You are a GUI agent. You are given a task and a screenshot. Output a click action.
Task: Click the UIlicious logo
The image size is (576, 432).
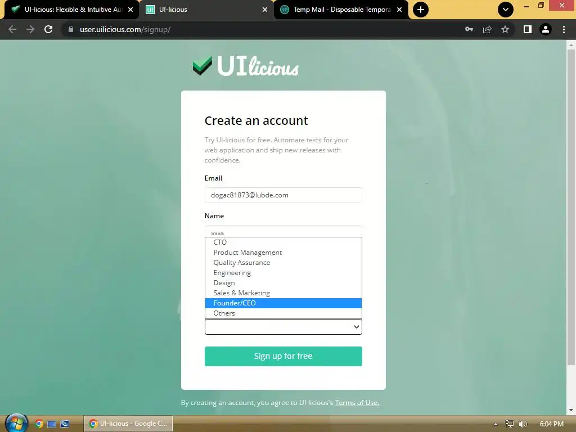[x=246, y=66]
